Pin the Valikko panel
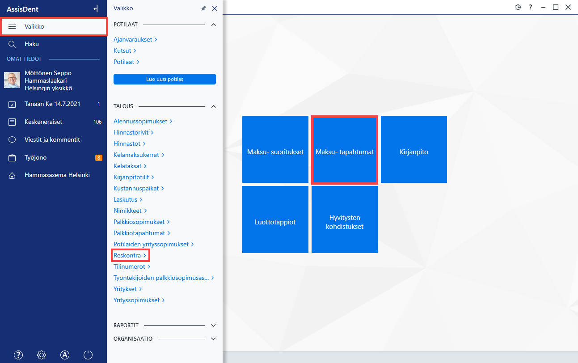 (x=203, y=8)
